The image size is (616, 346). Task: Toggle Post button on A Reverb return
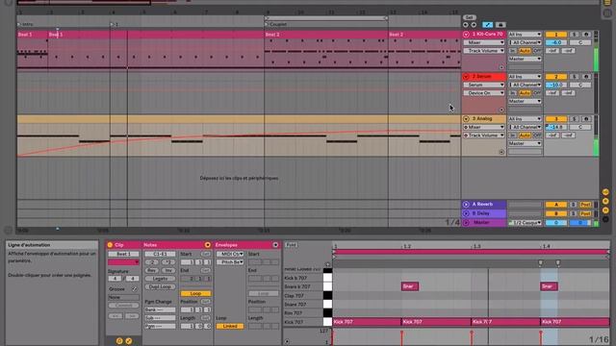pos(585,205)
